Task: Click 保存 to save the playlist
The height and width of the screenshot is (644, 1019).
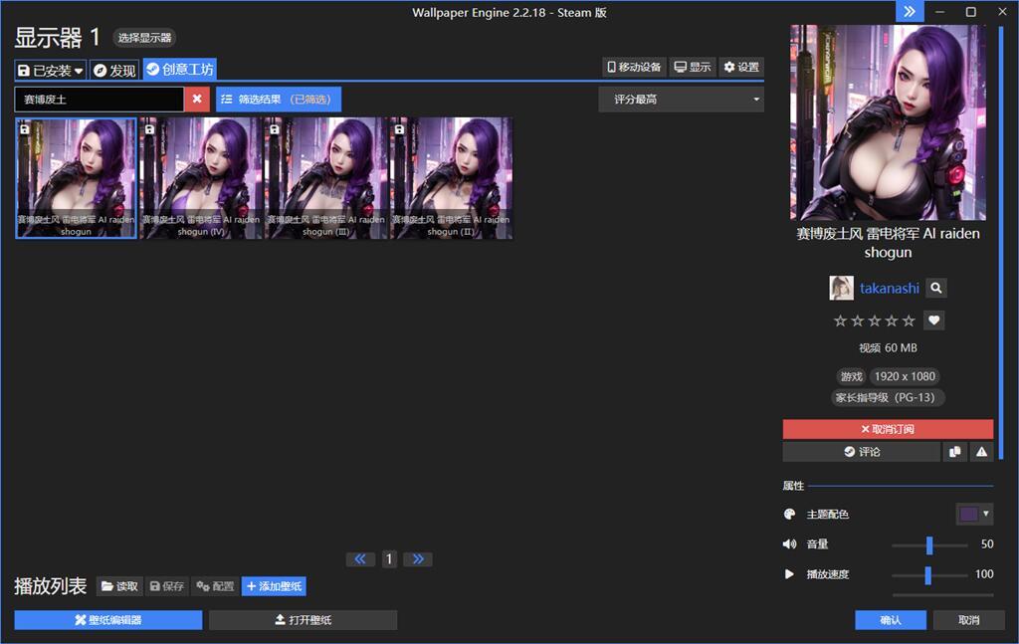Action: [x=167, y=586]
